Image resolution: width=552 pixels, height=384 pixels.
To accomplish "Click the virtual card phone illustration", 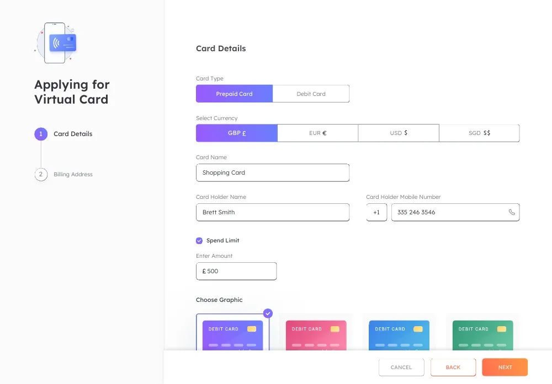I will (55, 43).
